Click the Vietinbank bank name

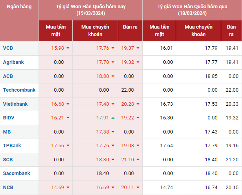(x=15, y=104)
